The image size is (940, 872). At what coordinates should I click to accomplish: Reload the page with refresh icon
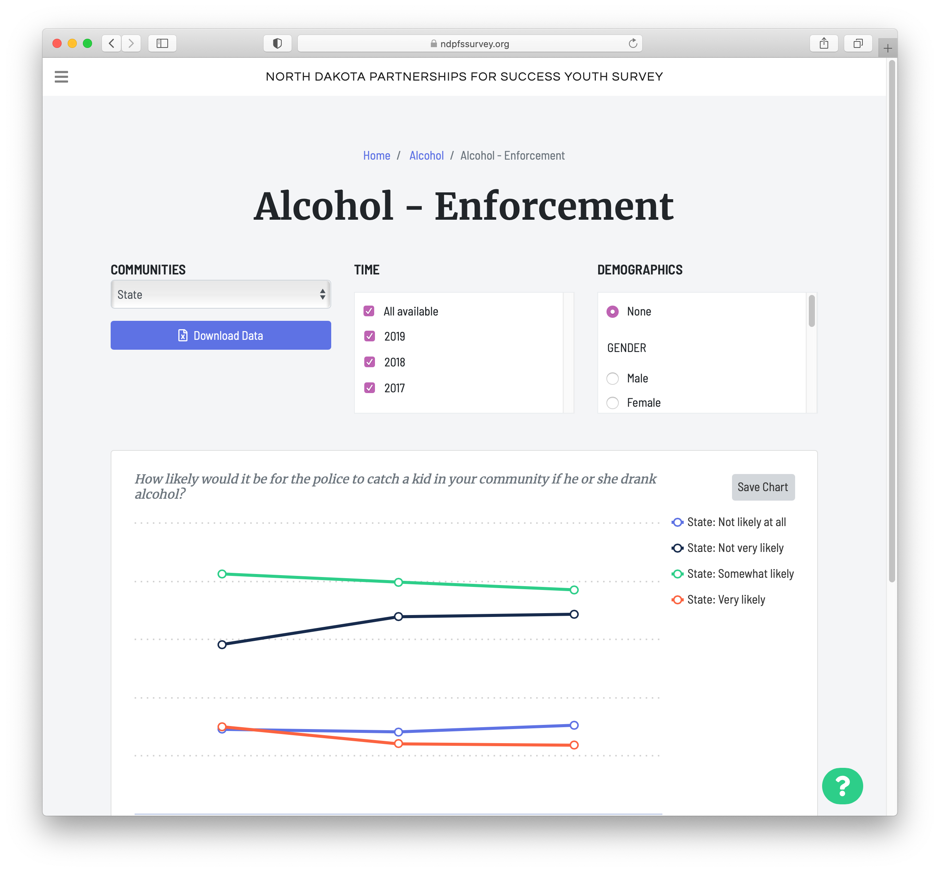coord(633,43)
